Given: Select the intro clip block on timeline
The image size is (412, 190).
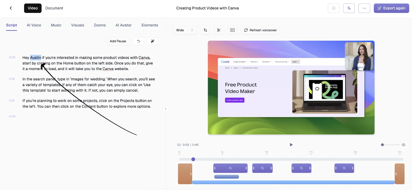Looking at the screenshot, I should coord(185,174).
